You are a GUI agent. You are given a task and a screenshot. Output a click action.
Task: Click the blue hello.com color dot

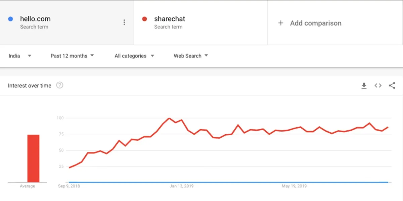click(11, 19)
